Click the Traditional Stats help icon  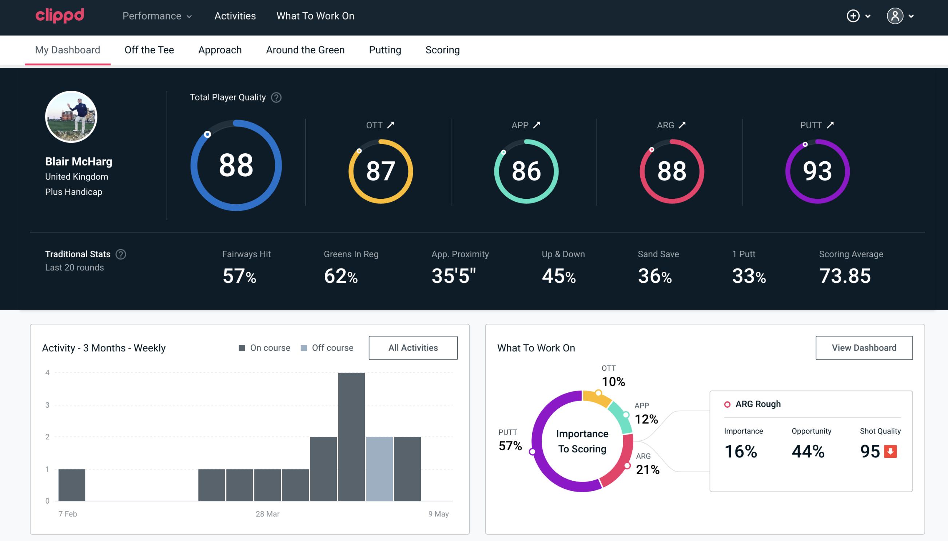121,254
